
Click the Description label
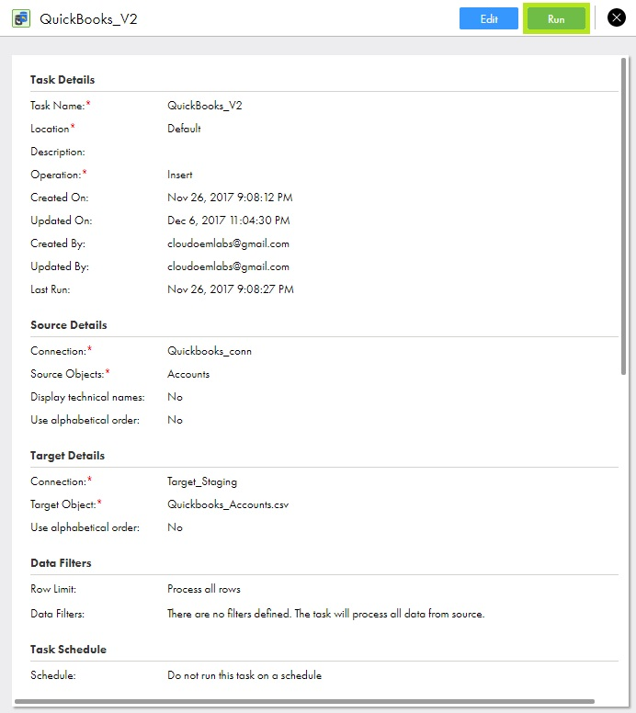pyautogui.click(x=58, y=152)
